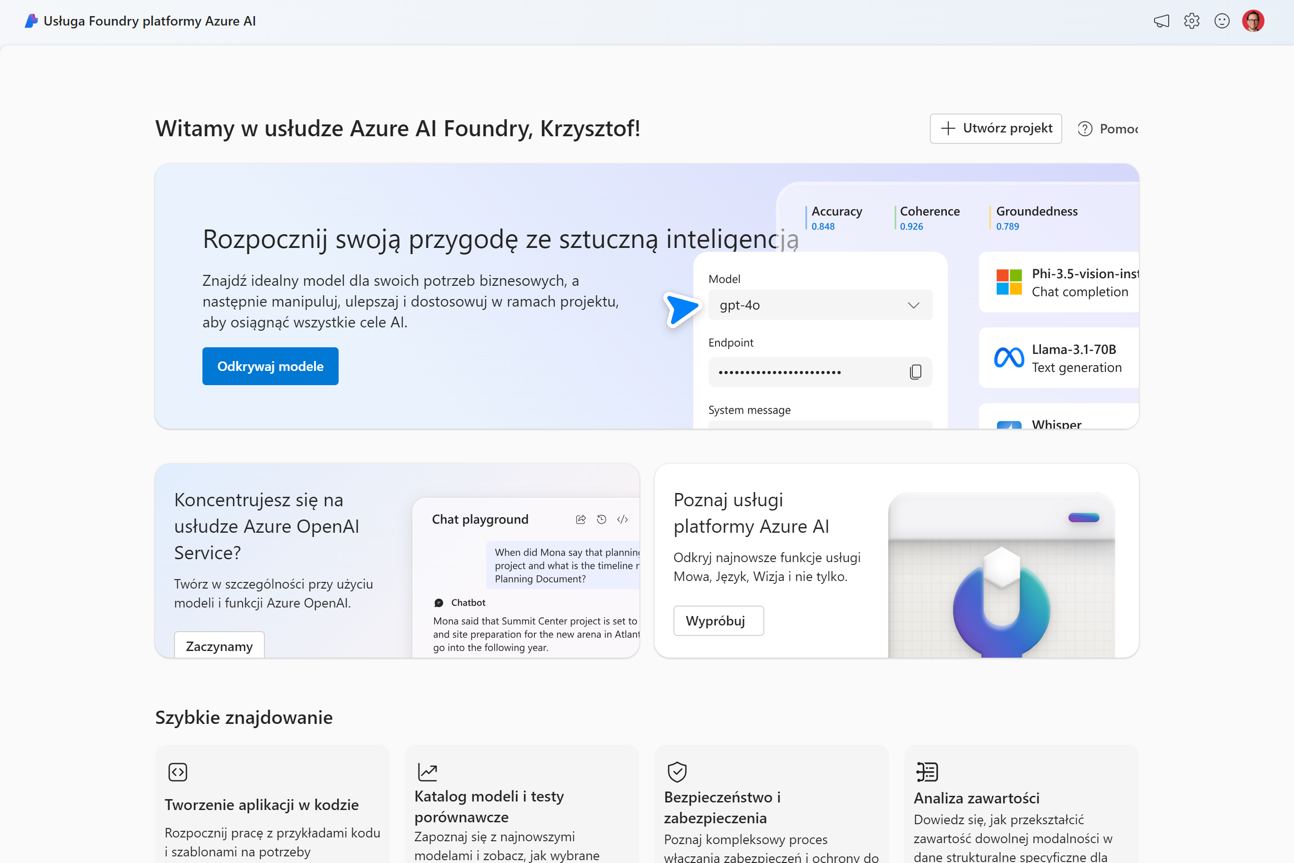Open the Phi-3.5-vision-instruct model card
Image resolution: width=1294 pixels, height=863 pixels.
click(1058, 282)
